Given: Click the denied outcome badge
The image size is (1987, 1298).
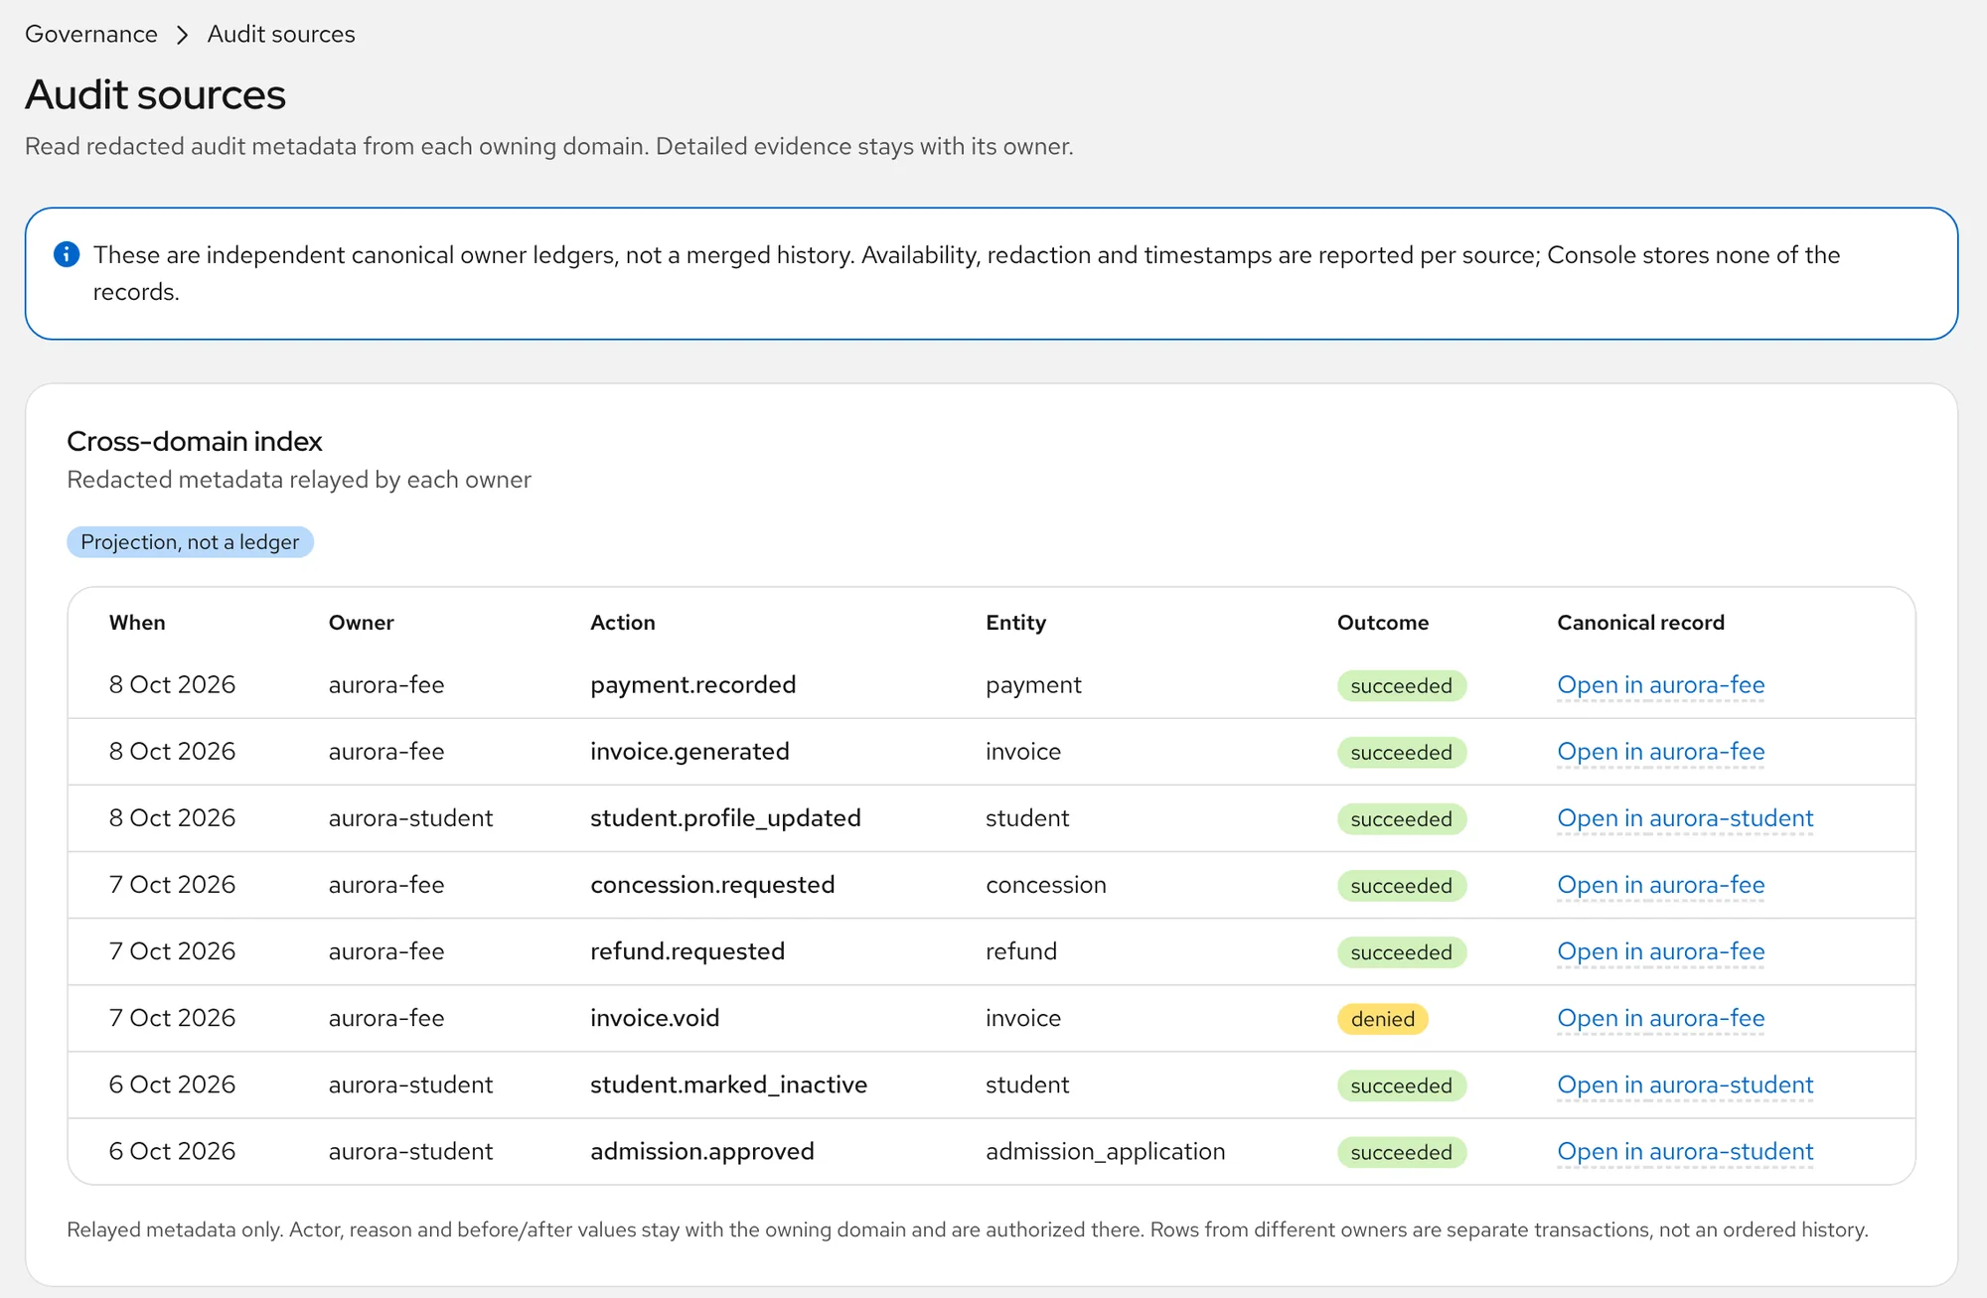Looking at the screenshot, I should click(1382, 1019).
